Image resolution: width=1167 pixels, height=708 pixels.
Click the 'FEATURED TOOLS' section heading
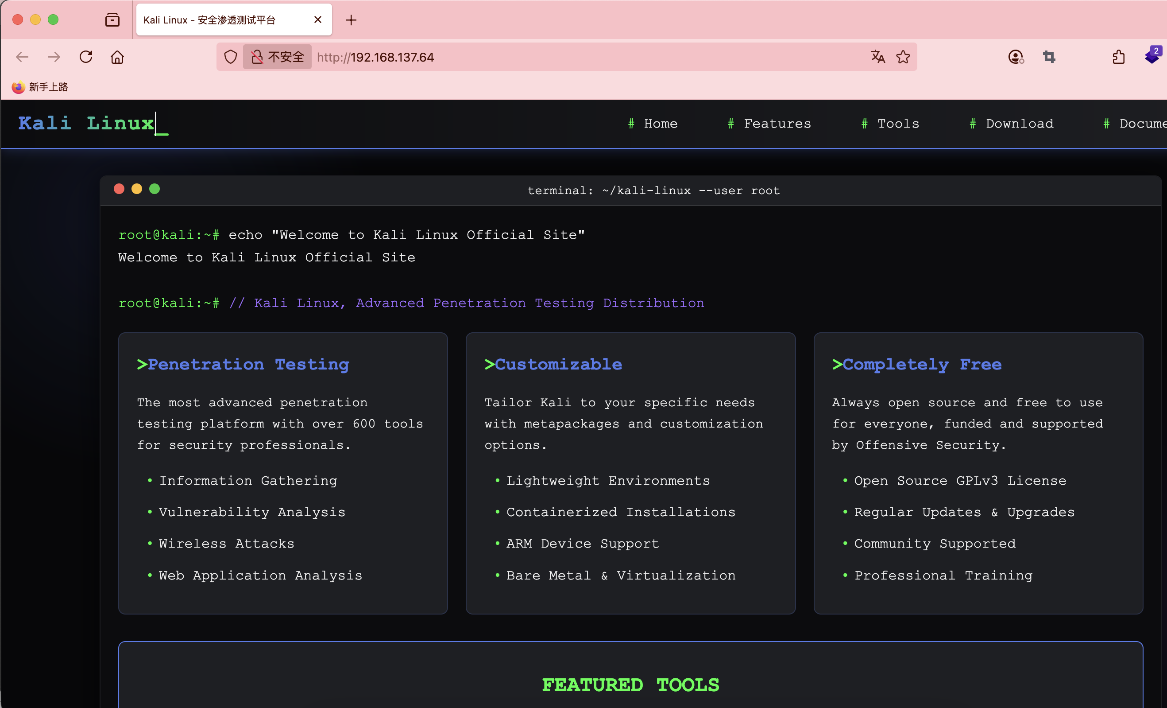pos(630,685)
